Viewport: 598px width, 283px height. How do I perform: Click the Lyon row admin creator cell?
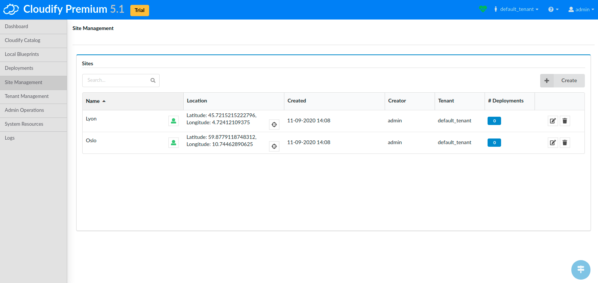(x=395, y=121)
